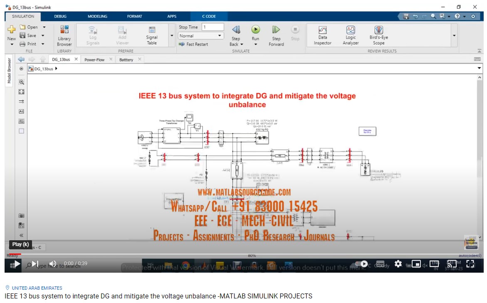Click the Stop Time input field
This screenshot has width=487, height=303.
[x=213, y=27]
